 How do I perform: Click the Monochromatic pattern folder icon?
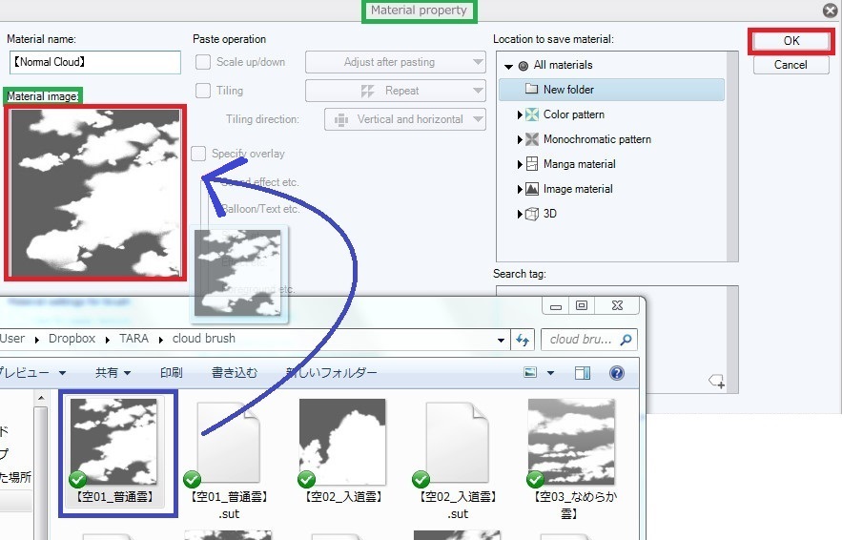tap(532, 139)
